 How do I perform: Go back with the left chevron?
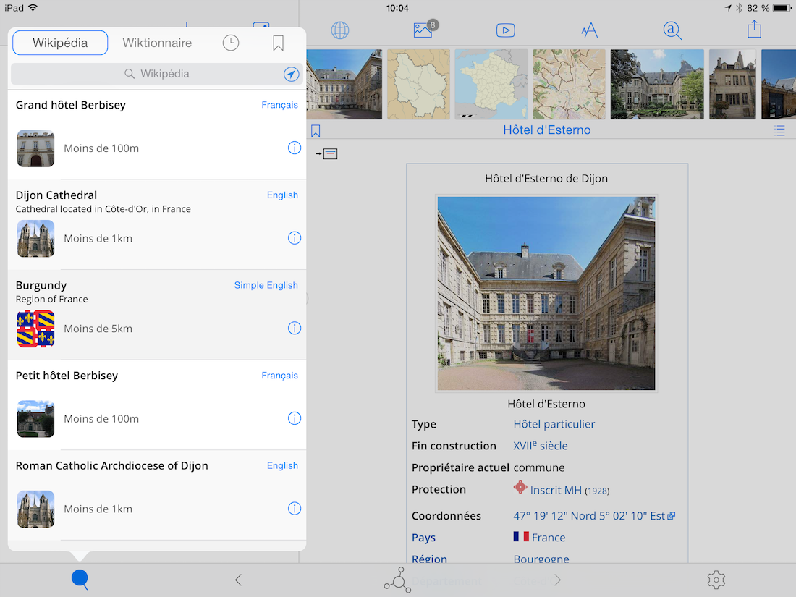(239, 580)
